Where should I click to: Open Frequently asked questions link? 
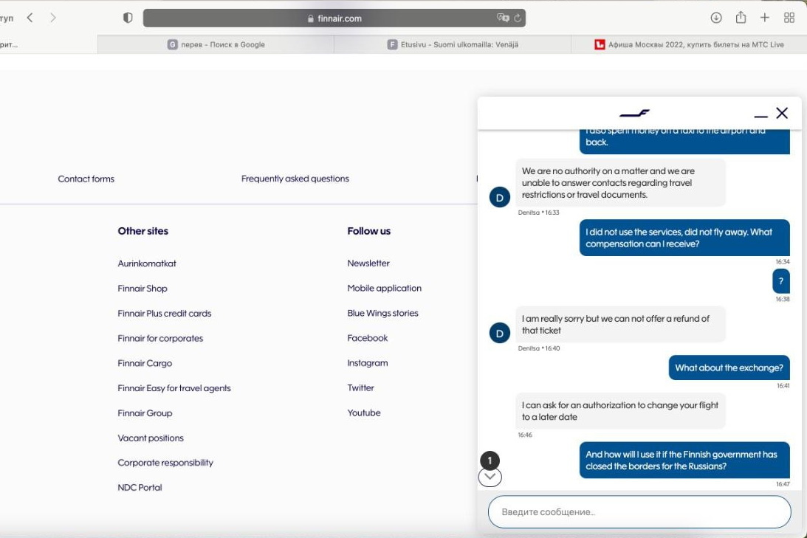point(295,179)
